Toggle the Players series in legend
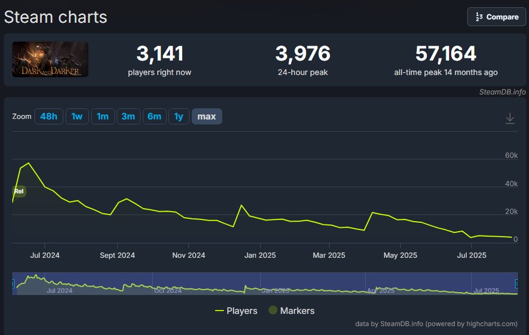 [x=236, y=311]
